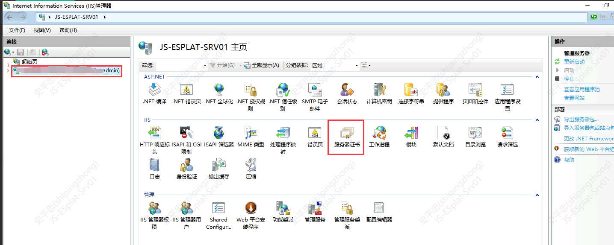Screen dimensions: 614x245
Task: Click the refresh icon beside address bar
Action: coord(594,17)
